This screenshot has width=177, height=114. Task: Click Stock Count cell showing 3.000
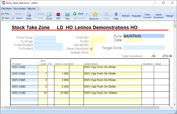(62, 87)
